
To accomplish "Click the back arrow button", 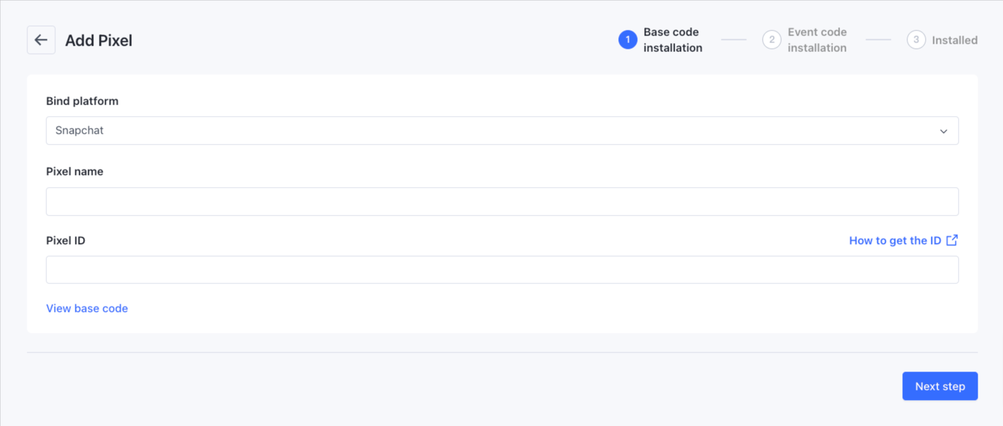I will click(41, 40).
